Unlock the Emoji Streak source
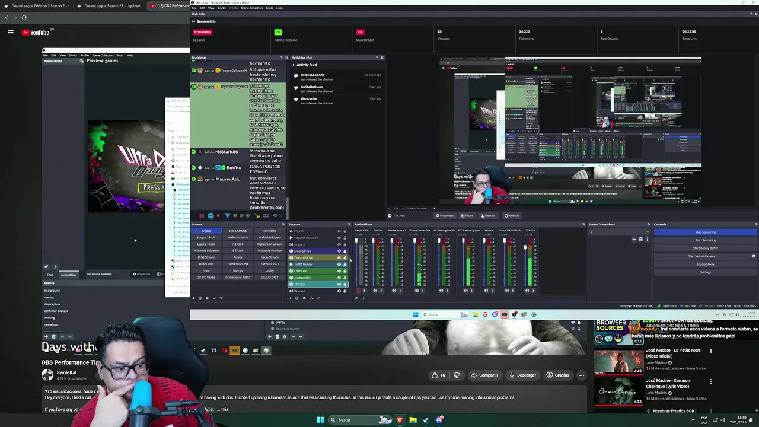The width and height of the screenshot is (759, 427). click(345, 251)
